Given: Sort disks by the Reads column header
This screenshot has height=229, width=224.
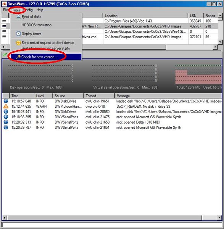Looking at the screenshot, I should click(211, 16).
